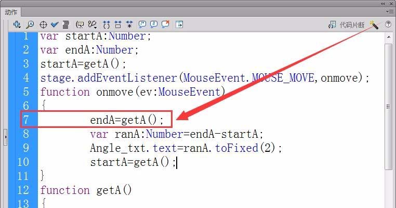Click the 'startA=getA();' statement on line 10
Screen dimensions: 396x208
pos(133,162)
